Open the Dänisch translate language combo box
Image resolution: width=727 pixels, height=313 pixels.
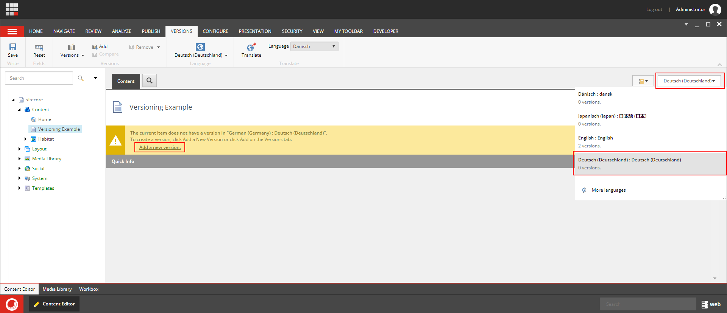pos(314,46)
